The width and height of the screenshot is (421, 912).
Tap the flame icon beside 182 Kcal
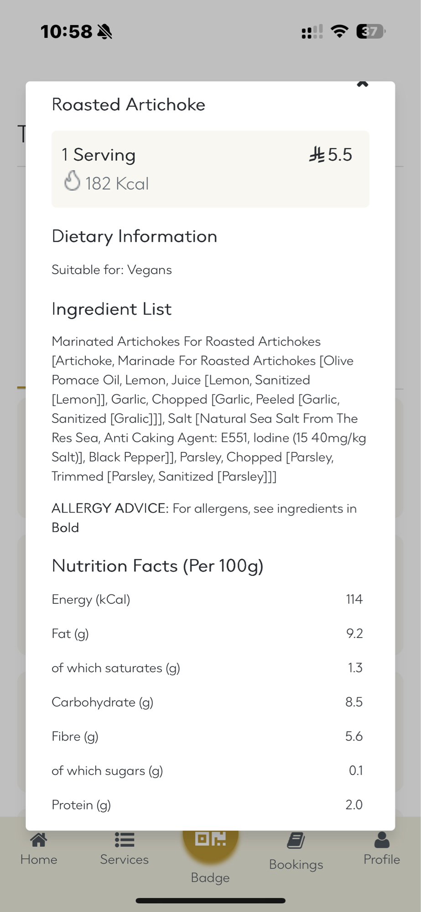coord(72,181)
